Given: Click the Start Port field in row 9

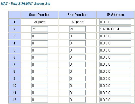Looking at the screenshot, I should [40, 79].
